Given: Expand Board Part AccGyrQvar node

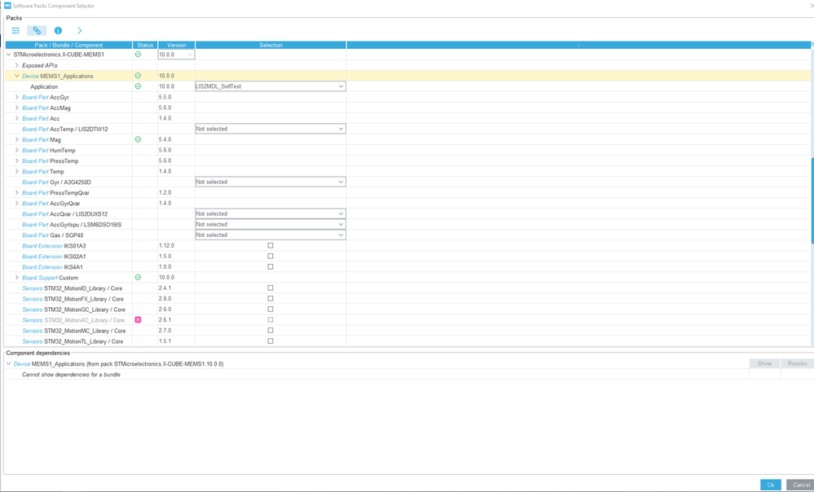Looking at the screenshot, I should click(17, 204).
